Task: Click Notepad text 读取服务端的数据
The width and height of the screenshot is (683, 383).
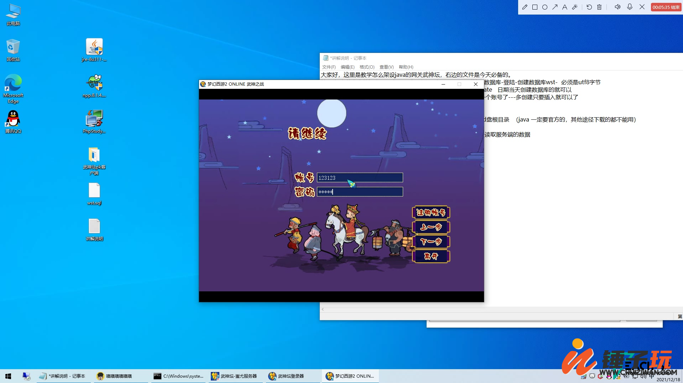Action: pyautogui.click(x=507, y=134)
